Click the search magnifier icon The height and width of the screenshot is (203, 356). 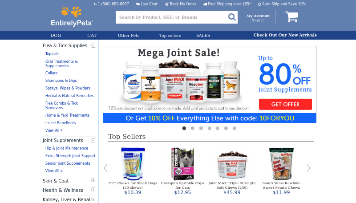pos(231,17)
